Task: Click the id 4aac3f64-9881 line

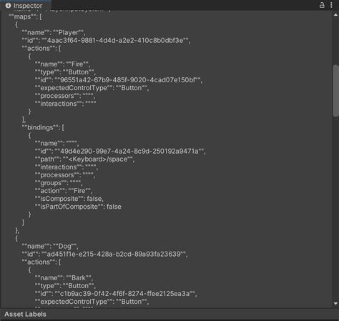Action: point(106,40)
